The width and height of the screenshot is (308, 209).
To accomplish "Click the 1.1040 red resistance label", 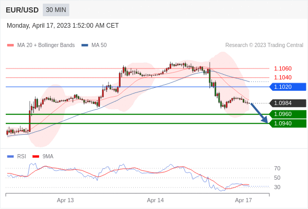I will pos(282,77).
